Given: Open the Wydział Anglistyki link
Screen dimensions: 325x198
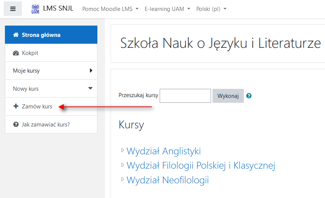Looking at the screenshot, I should click(163, 151).
